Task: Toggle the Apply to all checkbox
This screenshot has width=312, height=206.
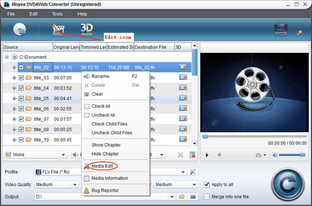Action: click(x=207, y=185)
